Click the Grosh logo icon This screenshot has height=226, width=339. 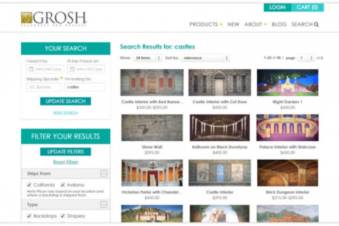coord(26,18)
